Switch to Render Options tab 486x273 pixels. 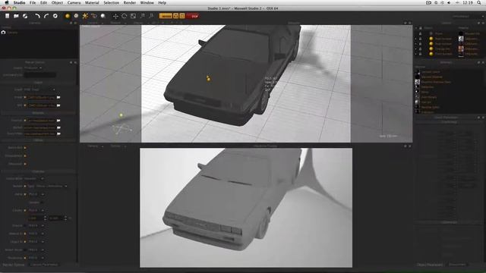14,265
